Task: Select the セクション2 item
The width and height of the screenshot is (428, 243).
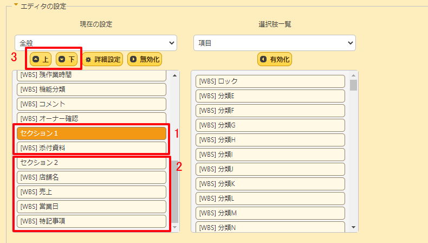Action: (92, 163)
